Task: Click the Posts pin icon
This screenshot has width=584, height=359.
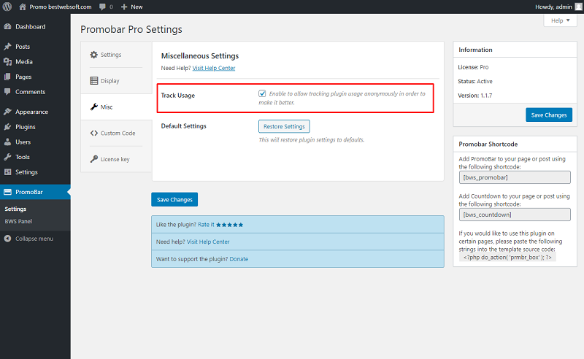Action: click(7, 47)
